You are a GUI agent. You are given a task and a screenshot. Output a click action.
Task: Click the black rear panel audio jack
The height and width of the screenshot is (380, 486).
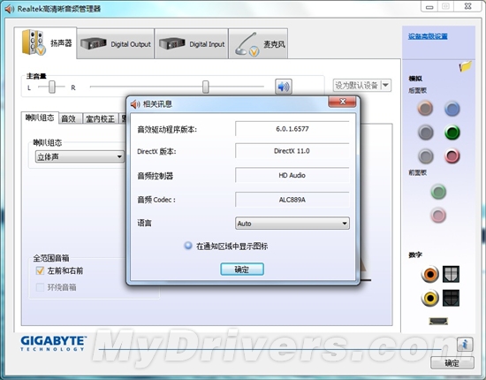(x=425, y=133)
